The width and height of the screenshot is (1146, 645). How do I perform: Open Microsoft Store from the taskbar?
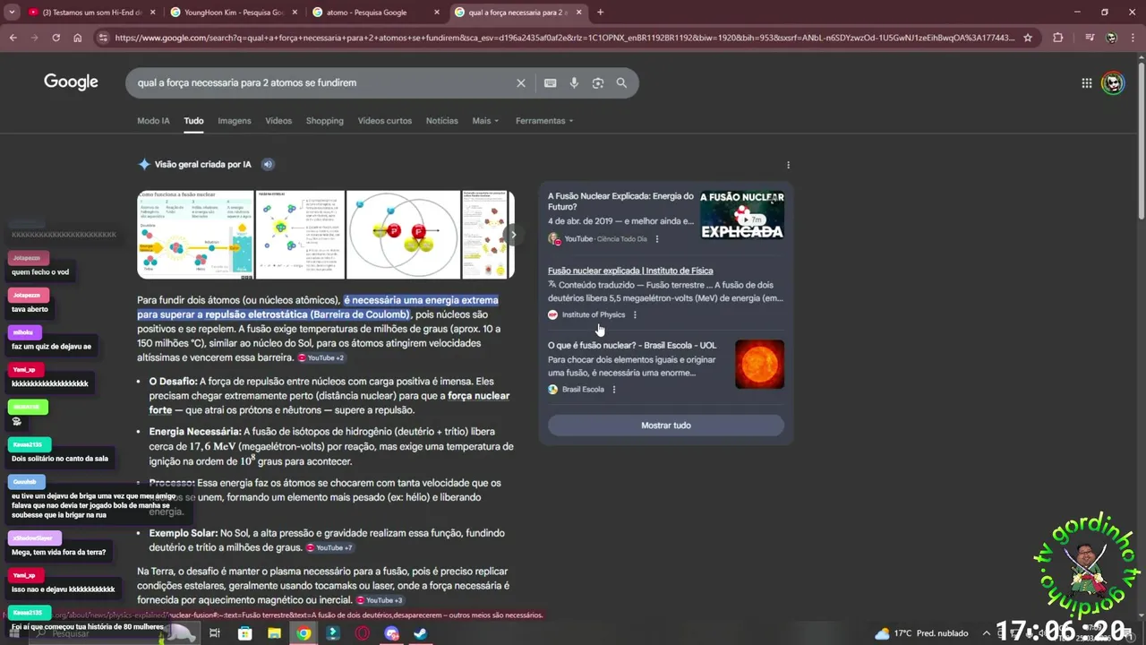(244, 633)
